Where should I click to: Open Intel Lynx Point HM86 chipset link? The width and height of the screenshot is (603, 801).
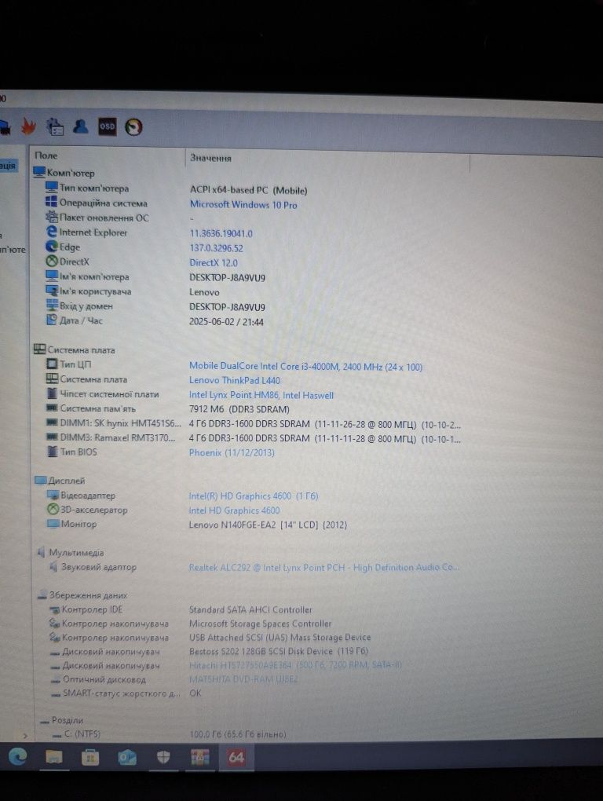[x=261, y=395]
